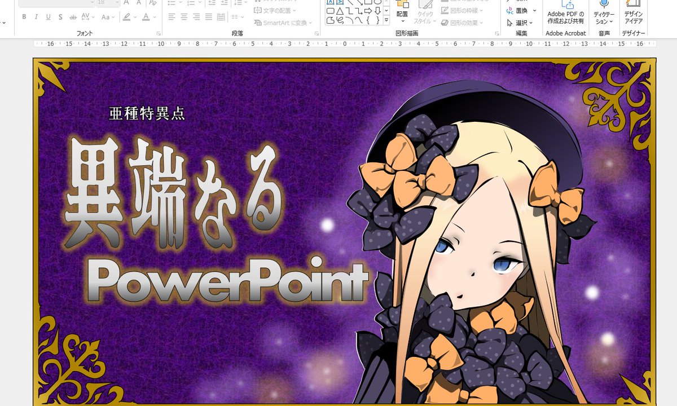The image size is (677, 406).
Task: Open クイックスタイル quick styles gallery
Action: [425, 12]
